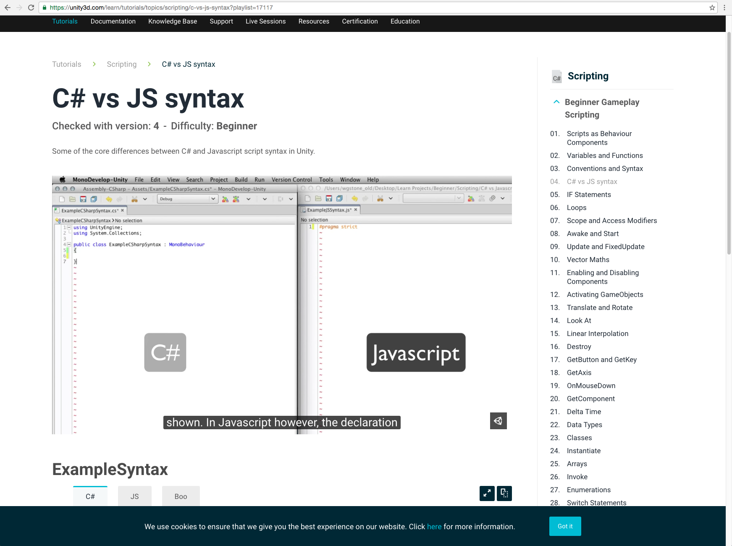
Task: Click the browser address bar URL
Action: 161,8
